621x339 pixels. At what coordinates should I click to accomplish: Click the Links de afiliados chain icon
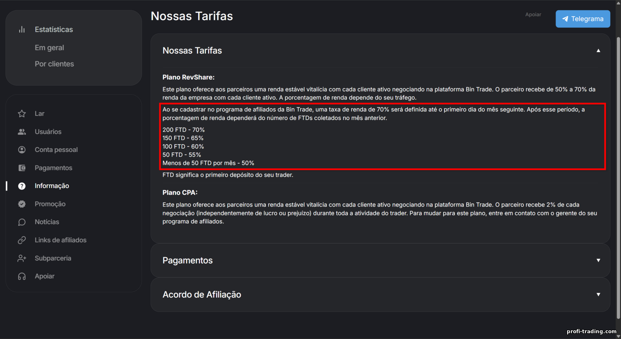tap(22, 240)
